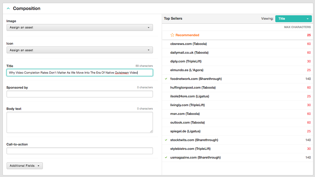Select elmundo.es (L'Agora) row
The image size is (315, 177).
237,70
